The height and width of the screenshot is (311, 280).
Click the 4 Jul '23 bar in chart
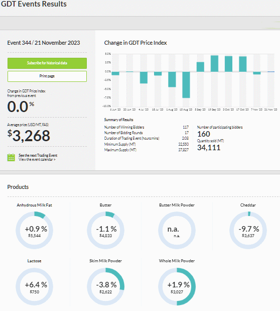tap(144, 77)
